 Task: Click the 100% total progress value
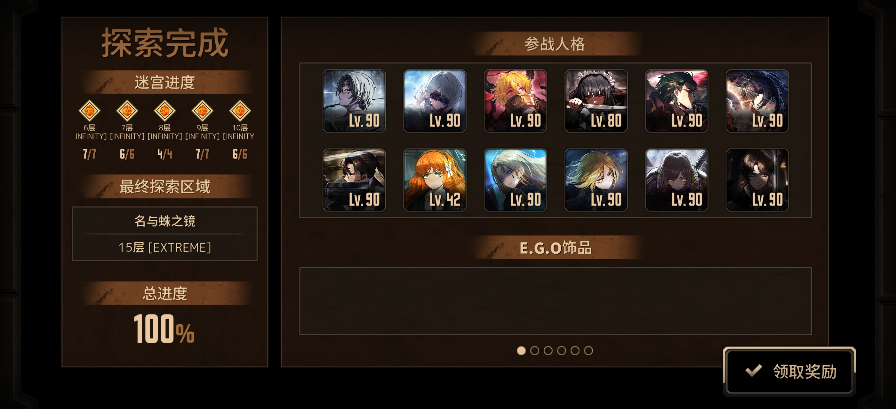(164, 329)
